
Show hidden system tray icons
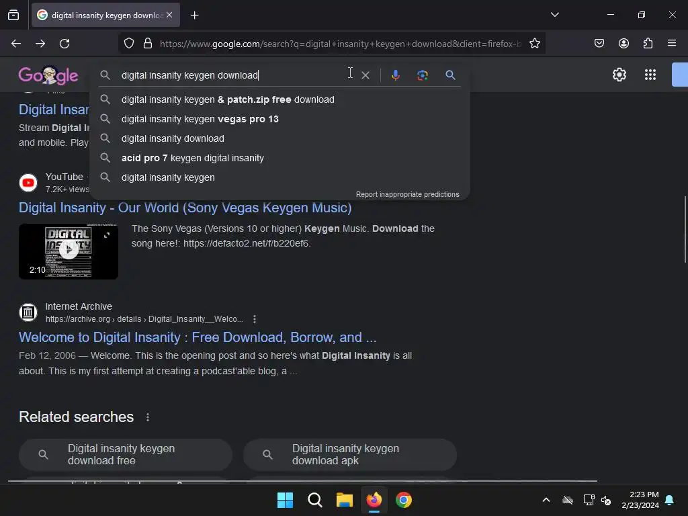coord(546,500)
